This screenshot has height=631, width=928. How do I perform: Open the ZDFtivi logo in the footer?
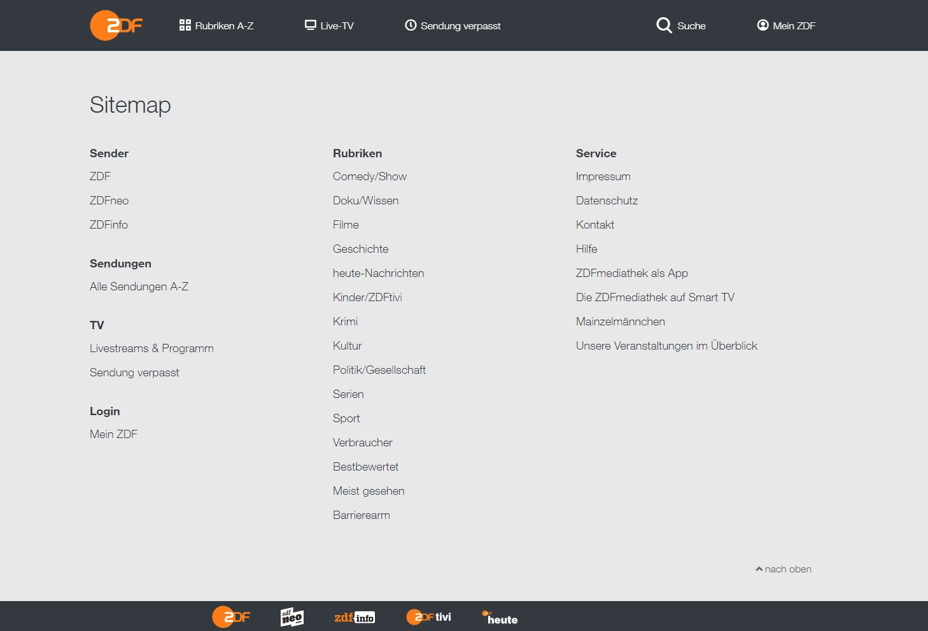click(429, 617)
